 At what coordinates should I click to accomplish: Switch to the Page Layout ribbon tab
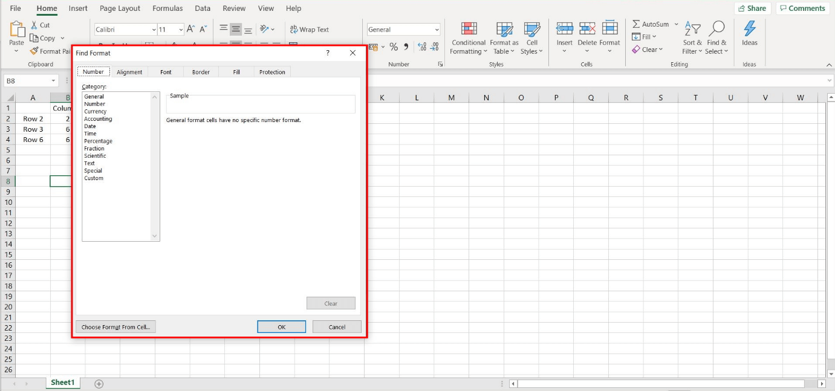click(x=120, y=8)
